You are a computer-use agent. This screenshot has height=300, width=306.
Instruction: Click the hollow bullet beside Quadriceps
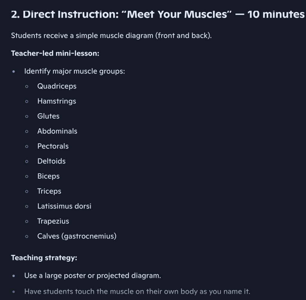click(27, 87)
